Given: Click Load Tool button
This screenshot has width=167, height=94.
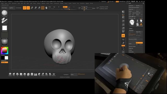Looking at the screenshot, I should pos(132,6).
